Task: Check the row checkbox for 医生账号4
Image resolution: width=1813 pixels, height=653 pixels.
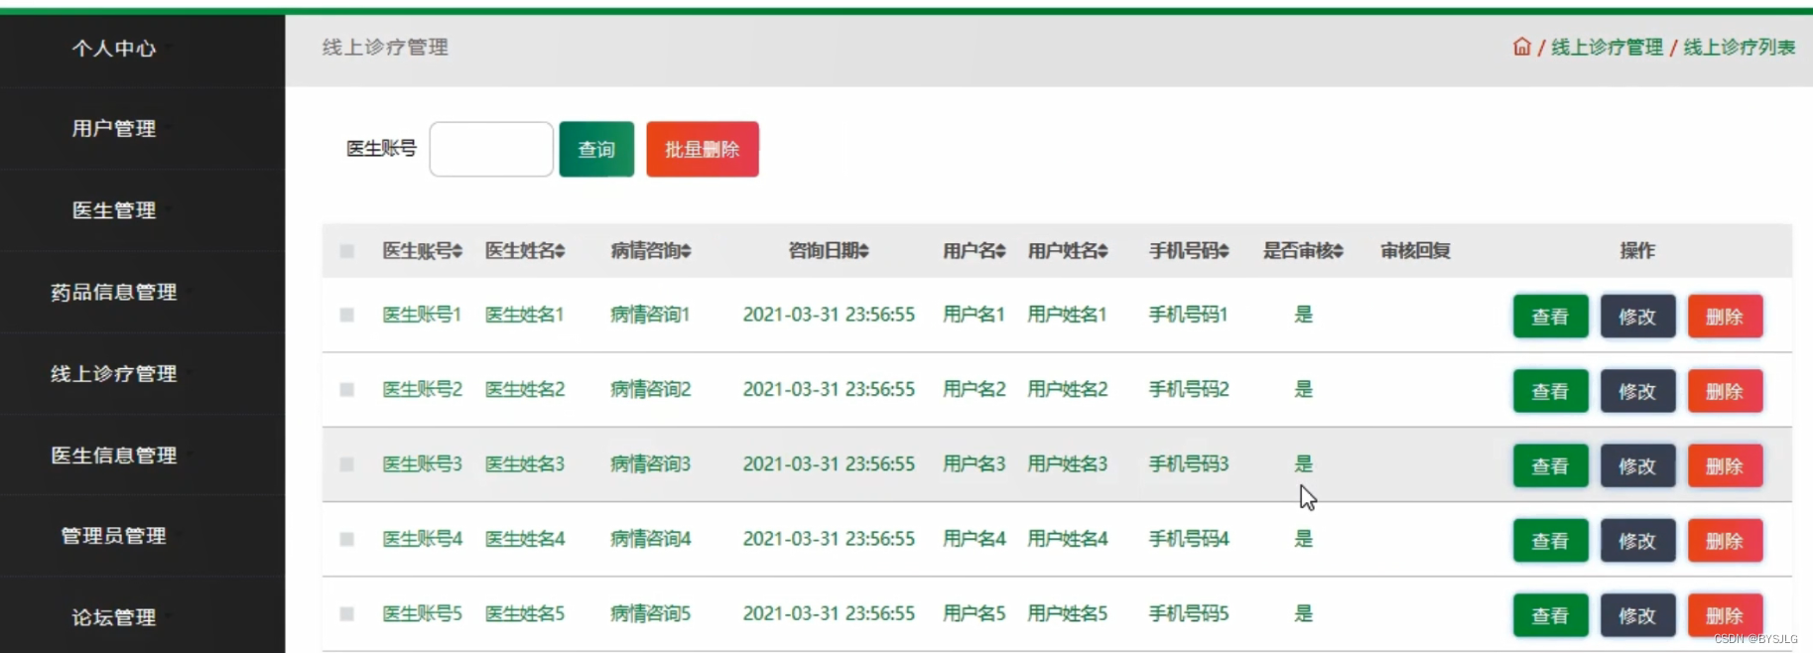Action: coord(346,539)
